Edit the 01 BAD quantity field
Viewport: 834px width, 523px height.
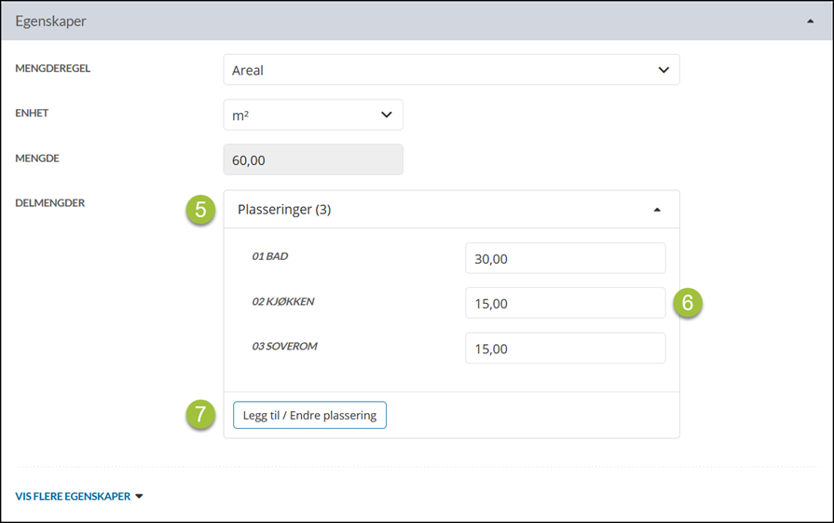pos(565,258)
